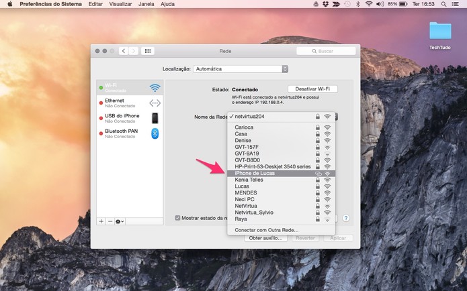This screenshot has height=291, width=467.
Task: Choose iPhone de Lucas network
Action: click(x=281, y=173)
